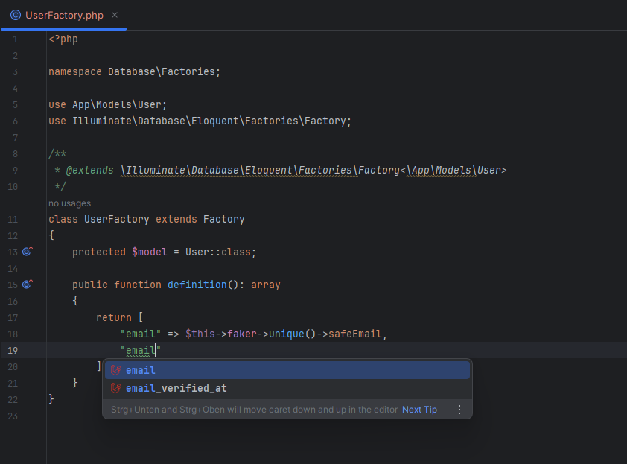This screenshot has width=627, height=464.
Task: Click 'namespace' keyword on line 3
Action: click(x=75, y=72)
